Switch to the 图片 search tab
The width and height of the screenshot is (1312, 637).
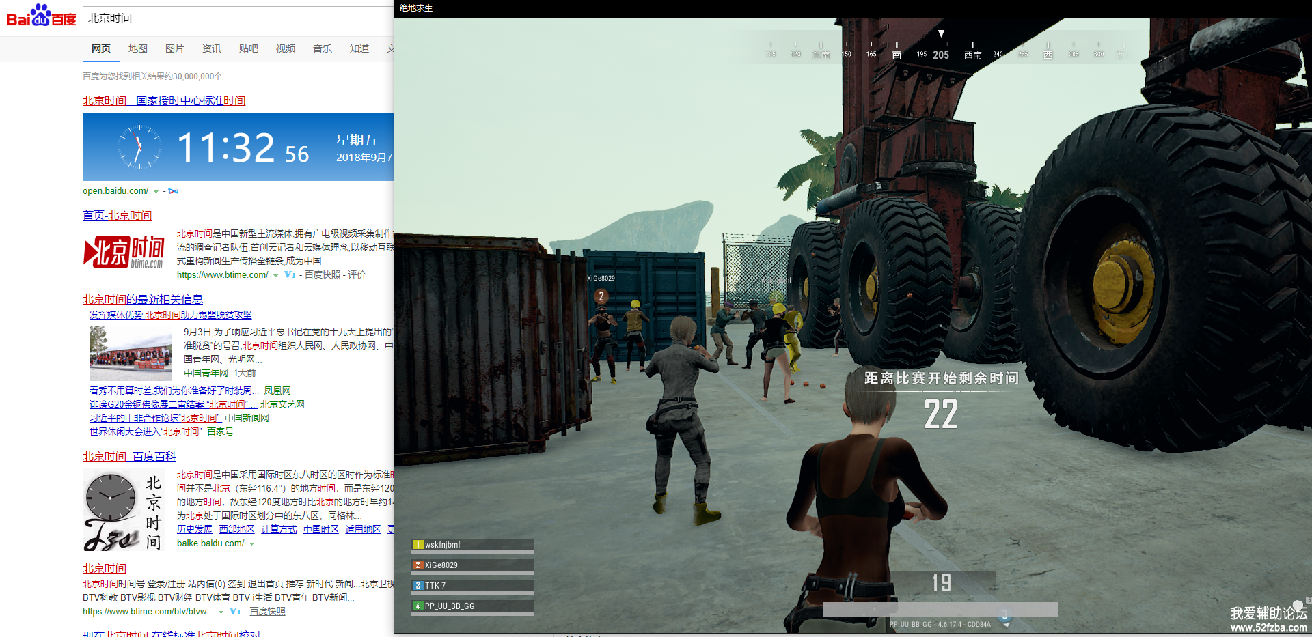175,48
